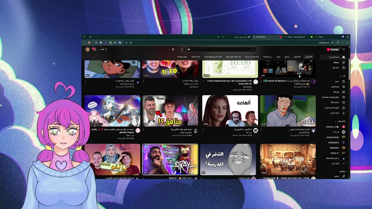This screenshot has height=209, width=372.
Task: Play the matcha boba tea pomodoro thumbnail
Action: point(230,69)
